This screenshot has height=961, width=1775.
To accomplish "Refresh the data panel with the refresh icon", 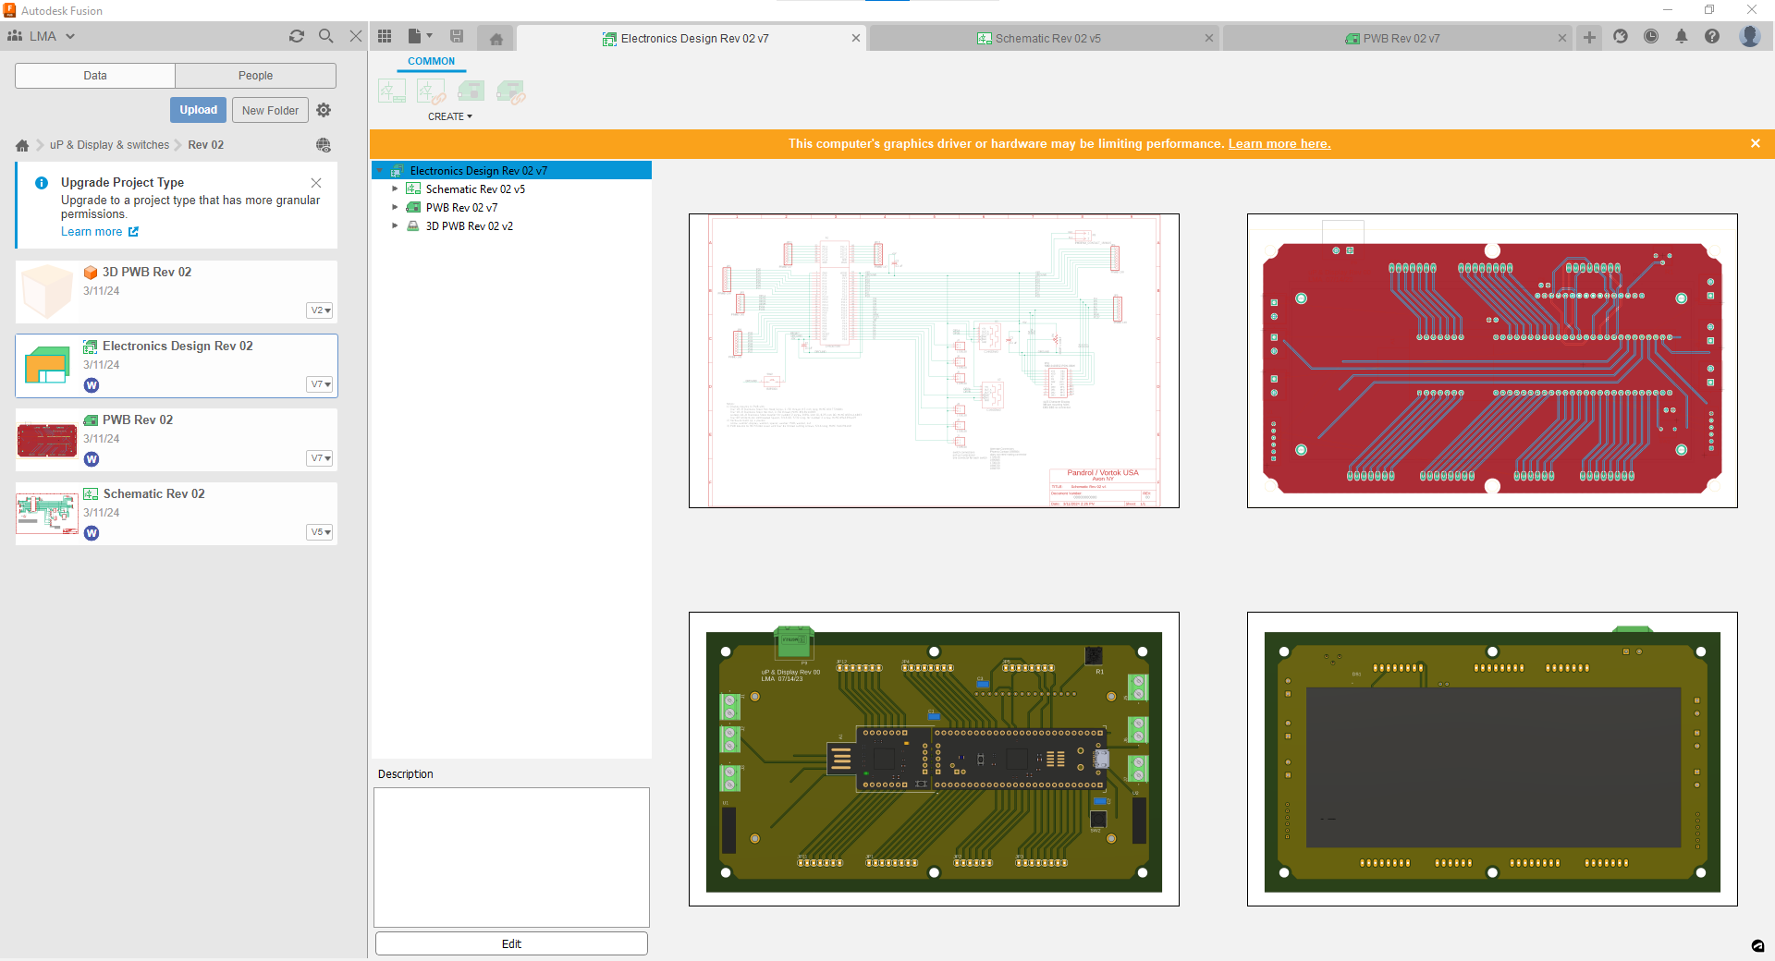I will 297,36.
